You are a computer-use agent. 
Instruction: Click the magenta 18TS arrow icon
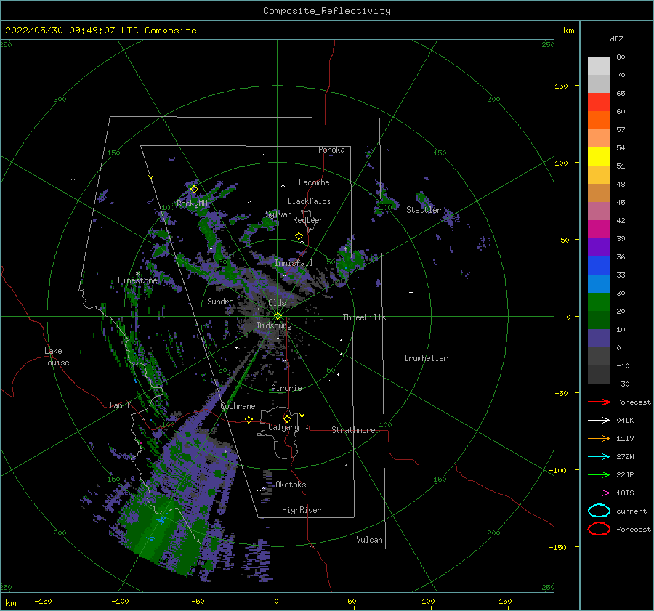pos(599,493)
